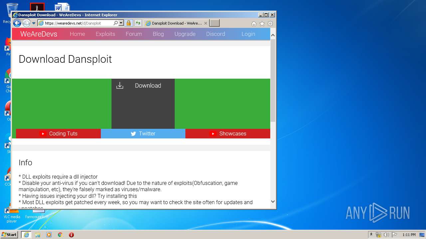The height and width of the screenshot is (239, 426).
Task: Close the Internet Explorer window
Action: (x=272, y=15)
